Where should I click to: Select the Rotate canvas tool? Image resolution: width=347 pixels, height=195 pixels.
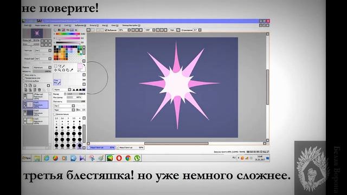pyautogui.click(x=63, y=70)
